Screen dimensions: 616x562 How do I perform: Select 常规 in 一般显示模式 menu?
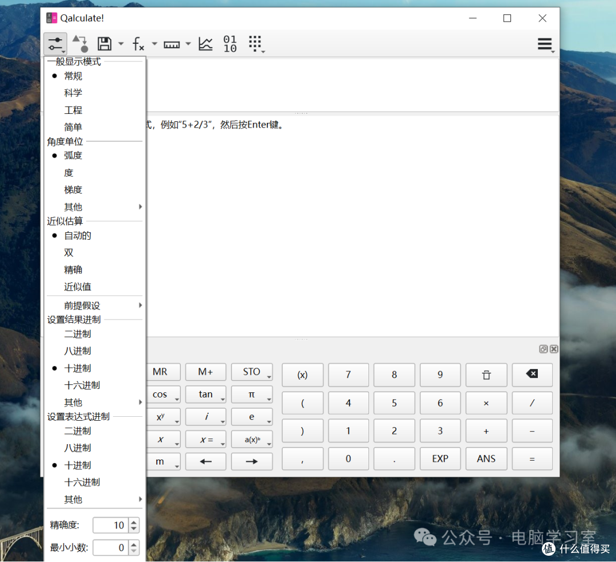point(95,76)
